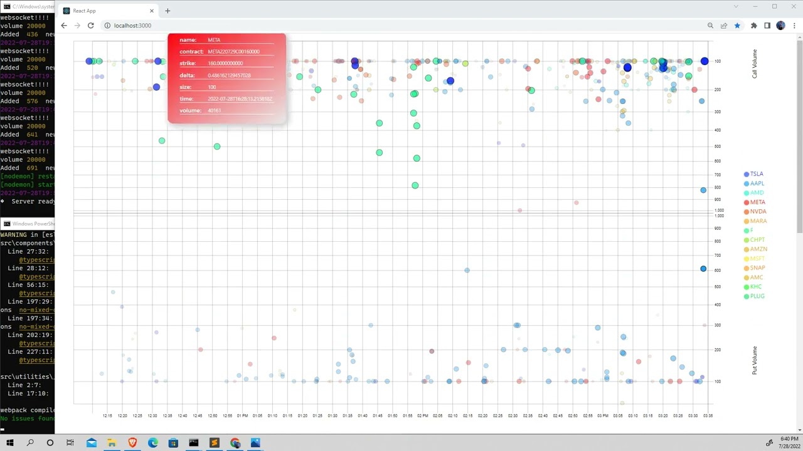Screen dimensions: 803x451
Task: Open Microsoft Store from taskbar
Action: tap(173, 443)
